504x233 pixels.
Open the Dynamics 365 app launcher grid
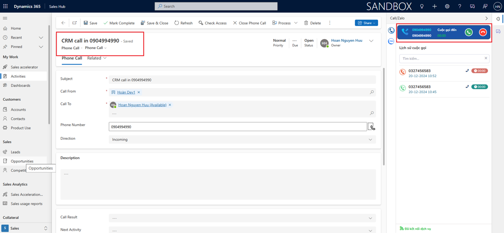pos(6,7)
